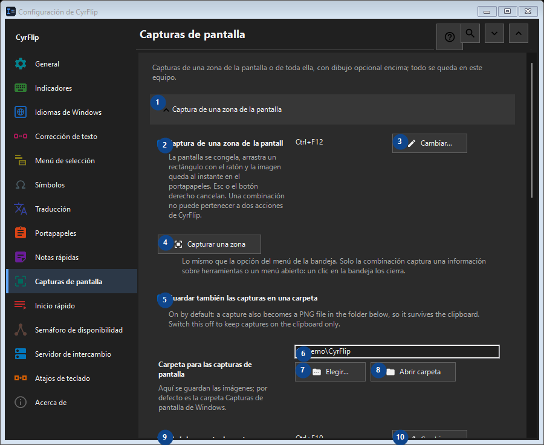Select the Capturas de pantalla sidebar item
The height and width of the screenshot is (445, 544).
72,282
